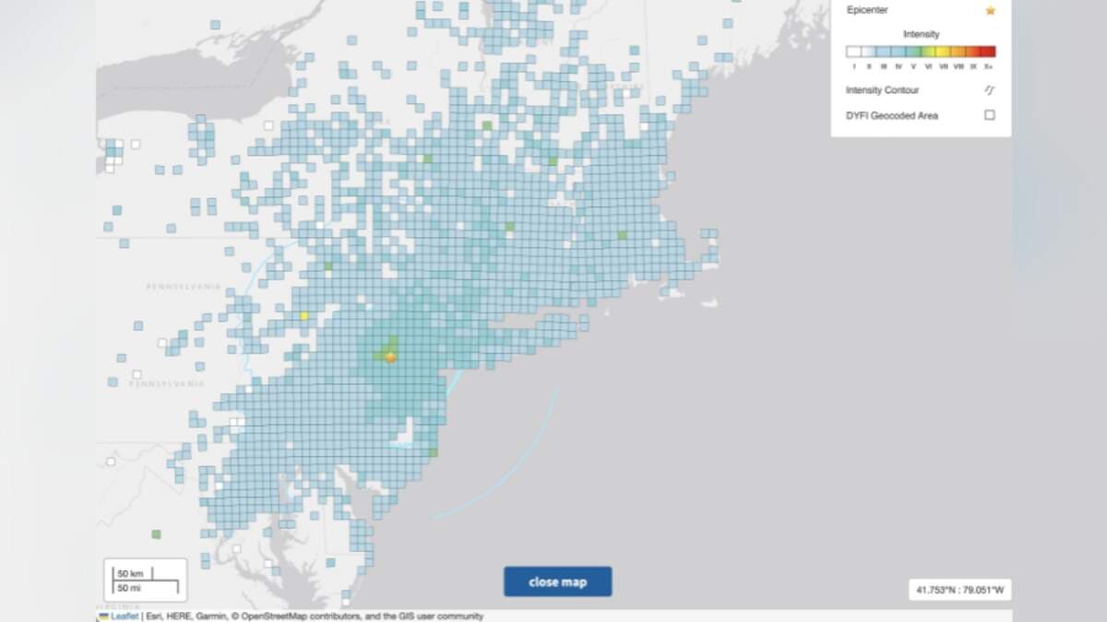Screen dimensions: 1107x622
Task: Click the Intensity Contour legend label
Action: [x=882, y=90]
